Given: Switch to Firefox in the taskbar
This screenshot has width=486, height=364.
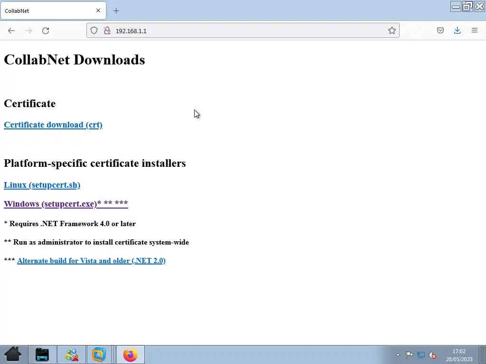Looking at the screenshot, I should 131,355.
